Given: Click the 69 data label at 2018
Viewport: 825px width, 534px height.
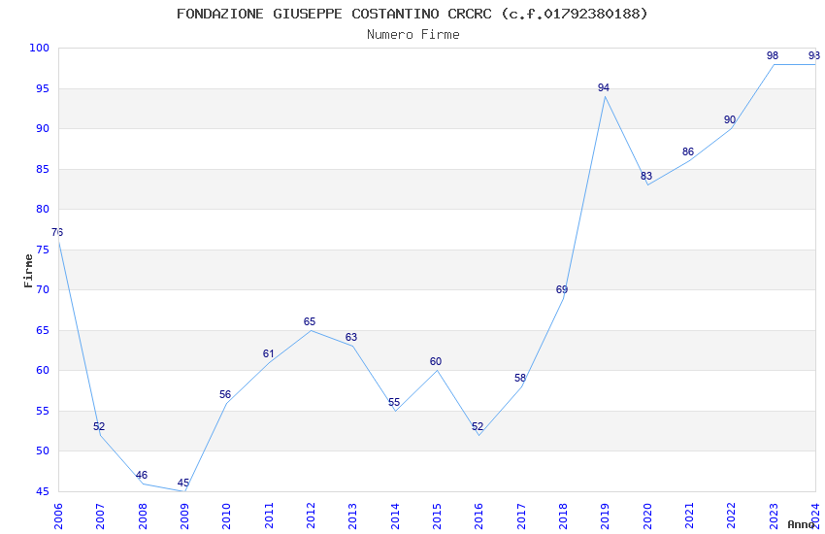Looking at the screenshot, I should click(562, 290).
